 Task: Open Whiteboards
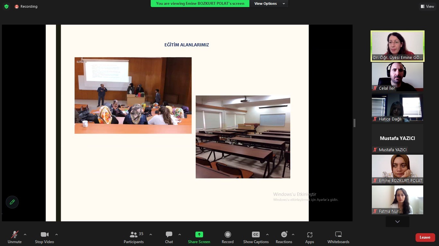tap(338, 237)
